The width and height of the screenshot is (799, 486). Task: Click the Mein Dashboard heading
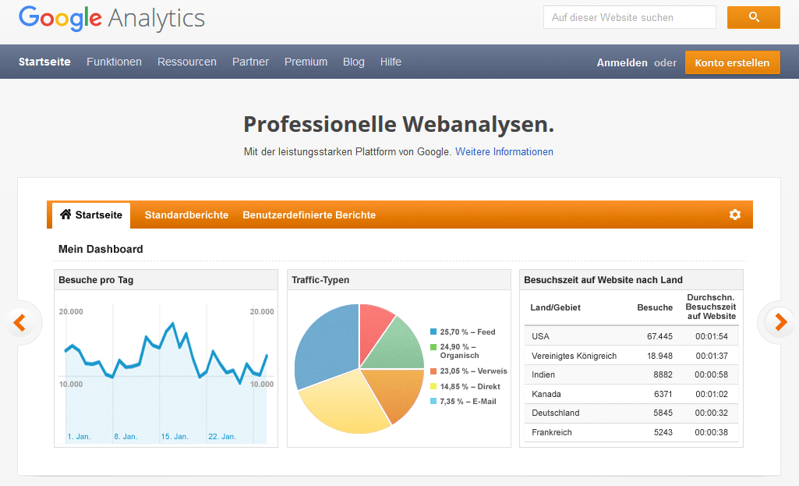click(101, 249)
